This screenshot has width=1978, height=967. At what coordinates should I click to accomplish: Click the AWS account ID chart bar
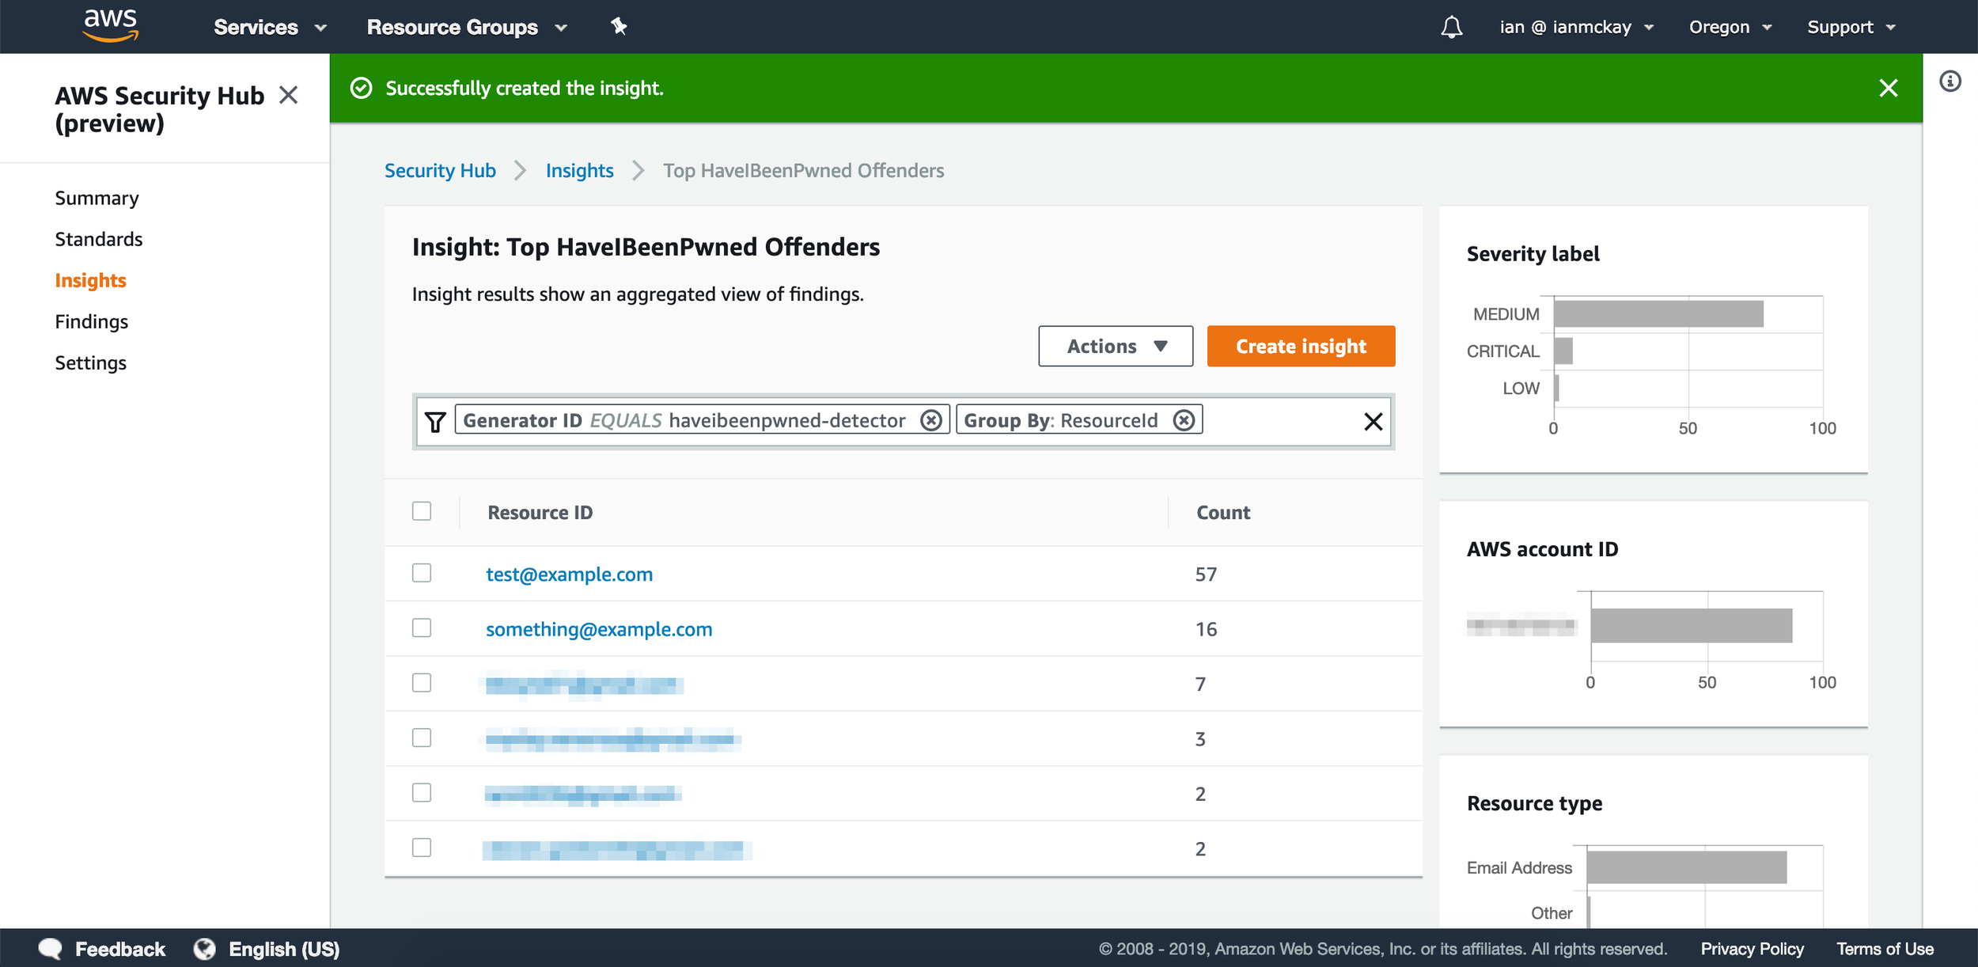[1691, 625]
